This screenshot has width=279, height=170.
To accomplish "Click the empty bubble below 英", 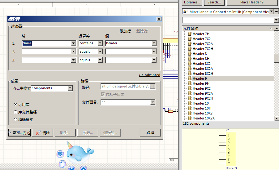I will click(62, 164).
